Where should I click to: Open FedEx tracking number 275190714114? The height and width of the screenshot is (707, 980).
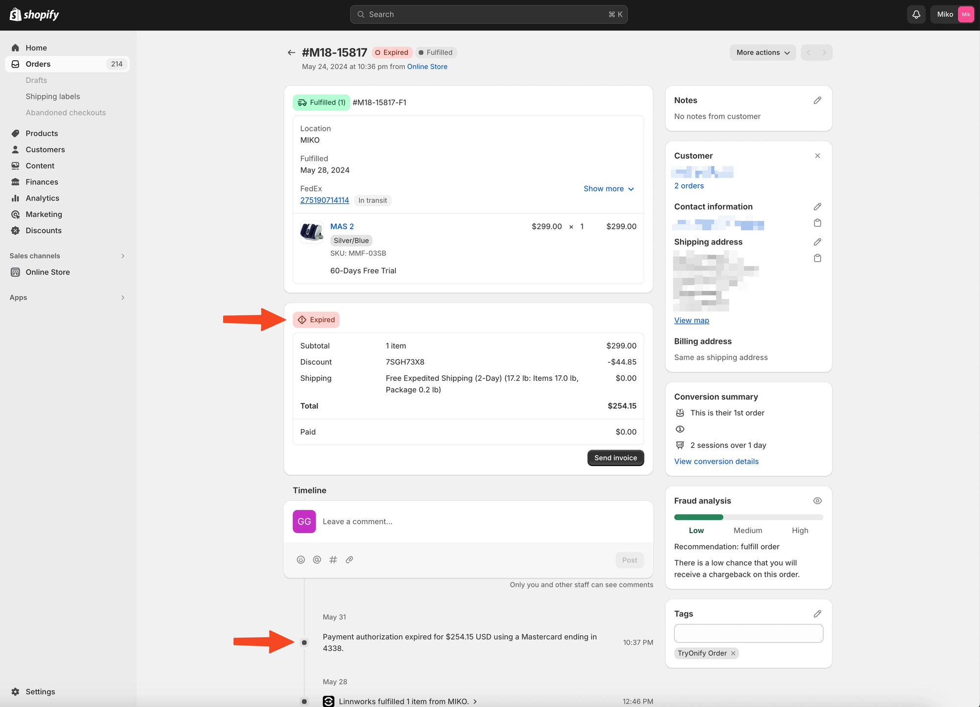pos(324,200)
